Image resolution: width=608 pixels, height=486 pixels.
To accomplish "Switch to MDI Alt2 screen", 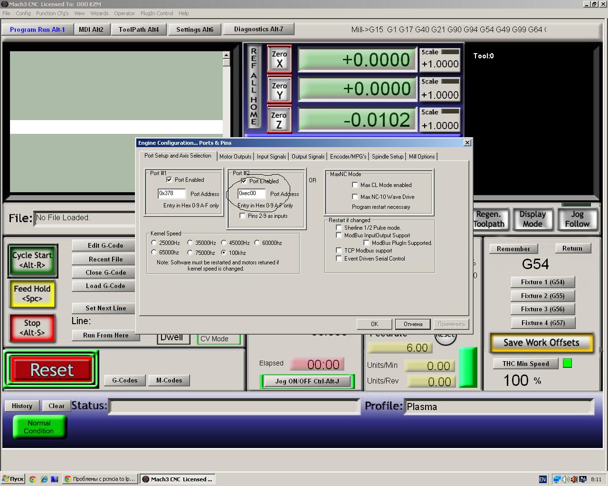I will [x=91, y=29].
